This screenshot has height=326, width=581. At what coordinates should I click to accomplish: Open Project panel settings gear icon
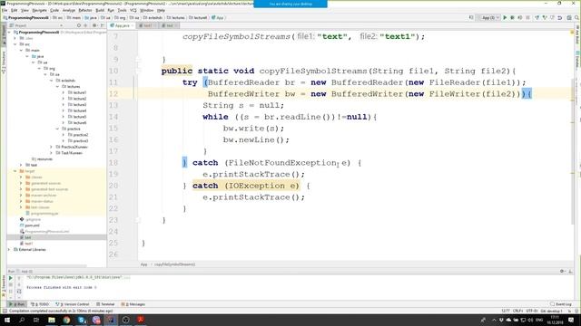coord(94,25)
